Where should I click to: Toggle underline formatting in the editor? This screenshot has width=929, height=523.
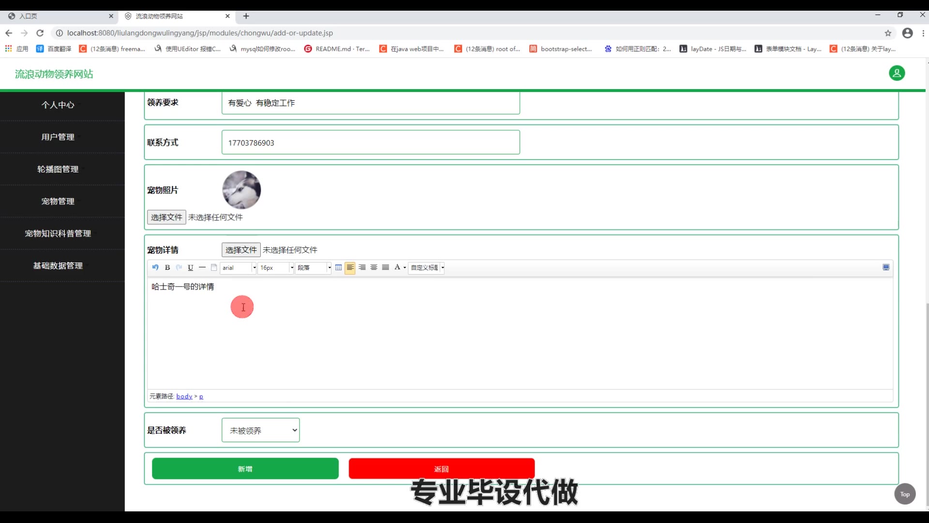point(191,267)
